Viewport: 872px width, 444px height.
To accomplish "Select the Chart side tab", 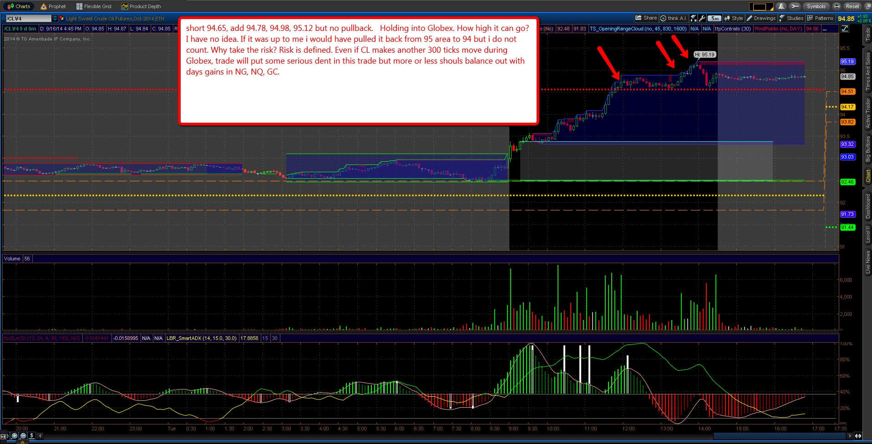I will click(867, 176).
